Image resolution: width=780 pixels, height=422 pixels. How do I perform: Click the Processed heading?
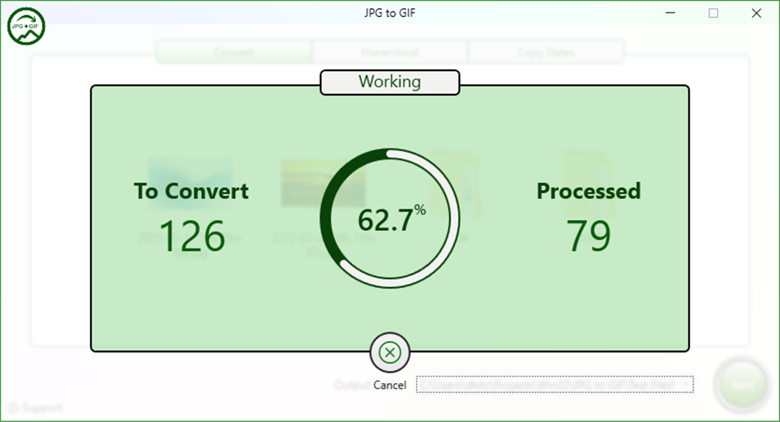[x=589, y=191]
